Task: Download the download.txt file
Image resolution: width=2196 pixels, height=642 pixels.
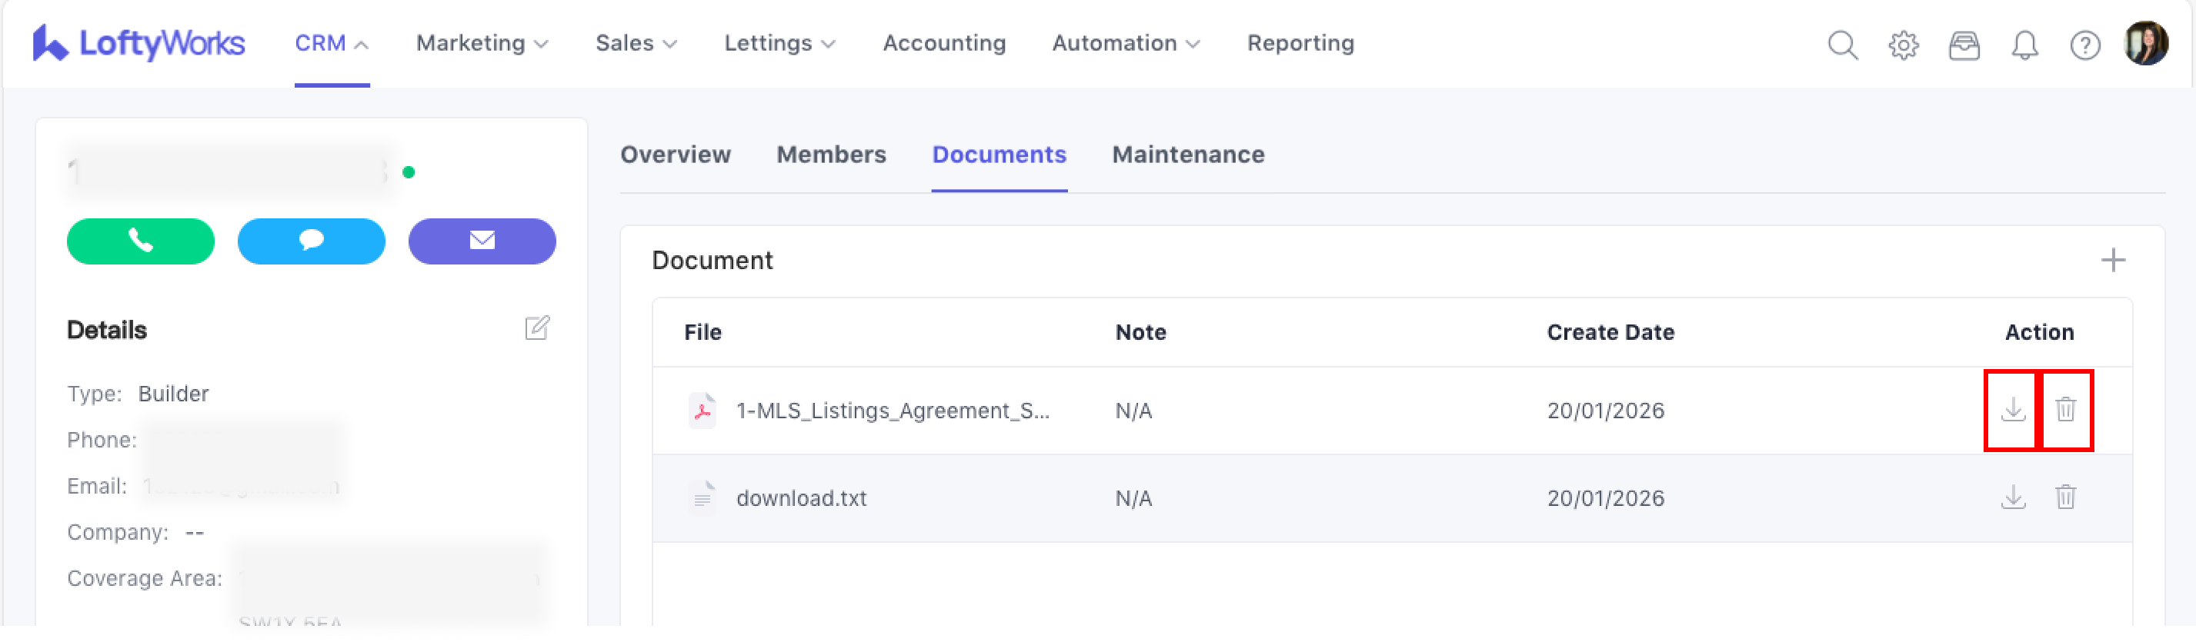Action: coord(2013,497)
